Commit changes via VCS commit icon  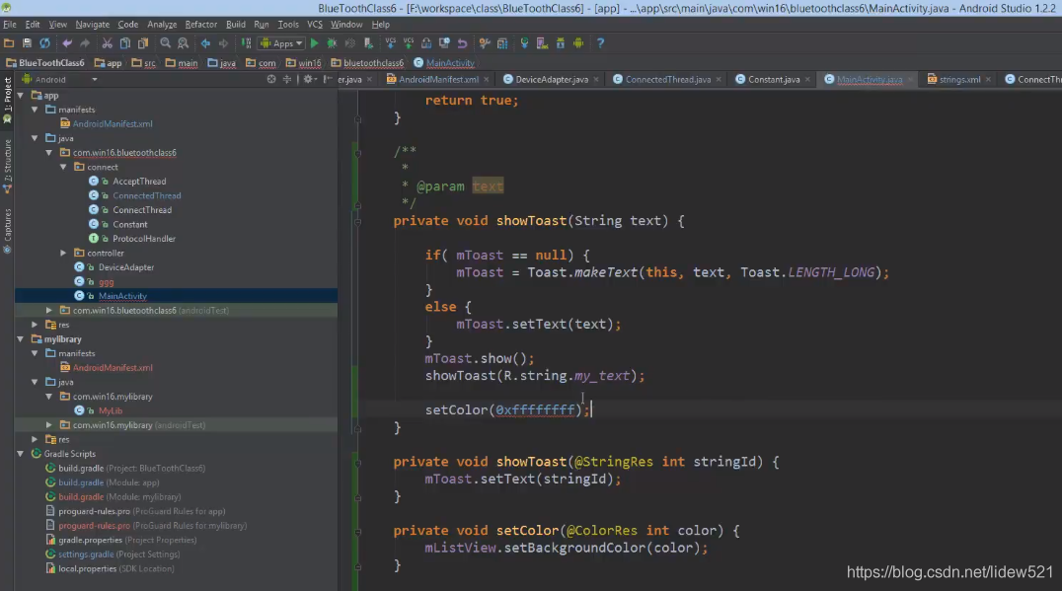pyautogui.click(x=410, y=43)
